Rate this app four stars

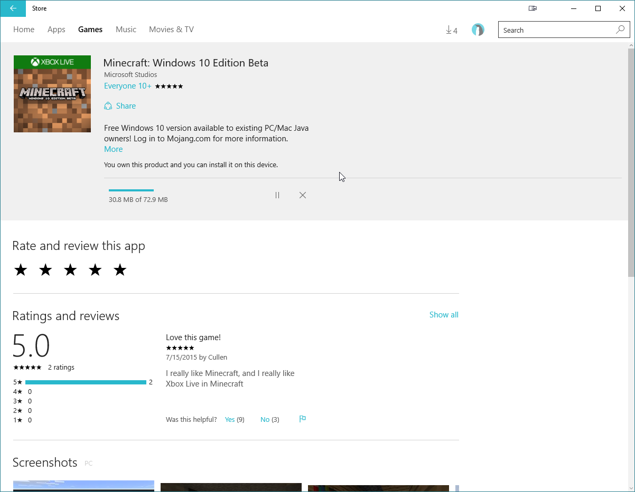[95, 270]
